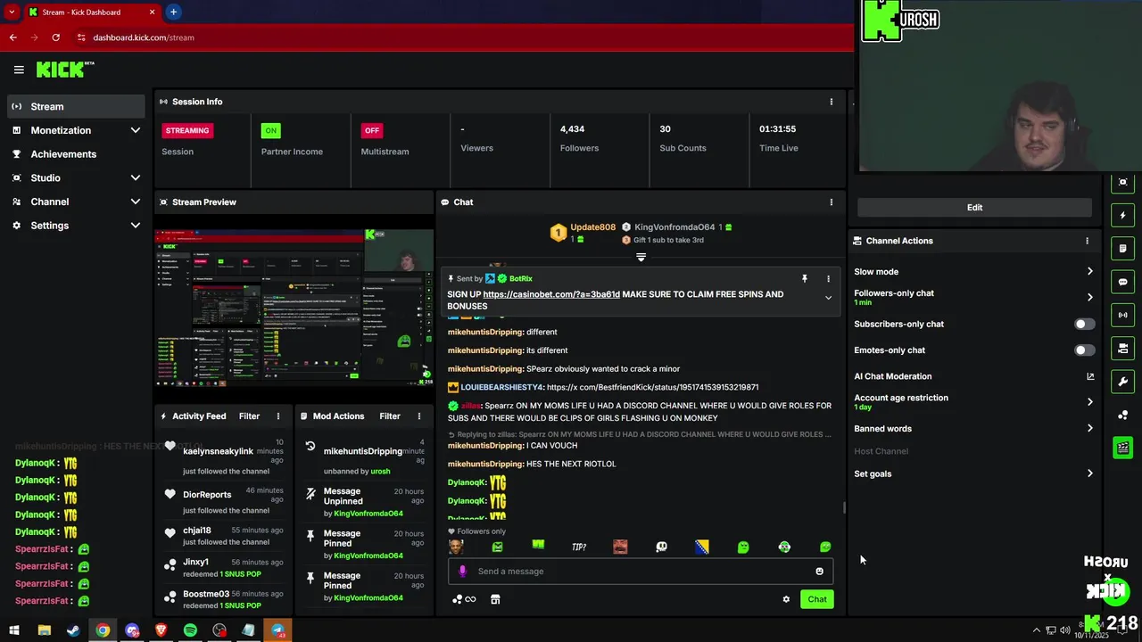Click the pin icon on BotRix message

pyautogui.click(x=805, y=279)
